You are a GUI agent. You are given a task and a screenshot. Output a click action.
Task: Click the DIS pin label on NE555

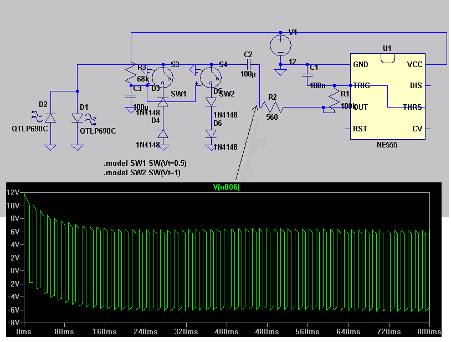point(416,85)
